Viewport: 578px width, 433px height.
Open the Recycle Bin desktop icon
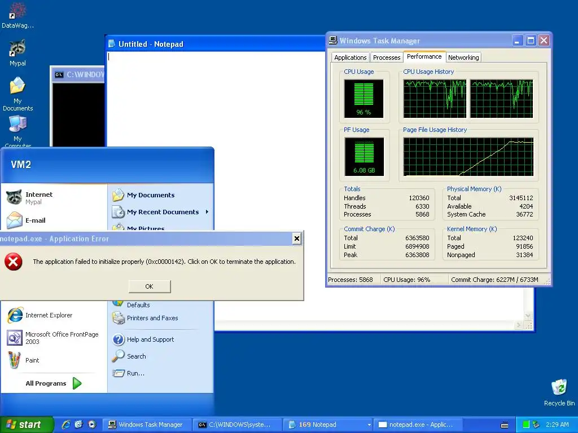[559, 392]
